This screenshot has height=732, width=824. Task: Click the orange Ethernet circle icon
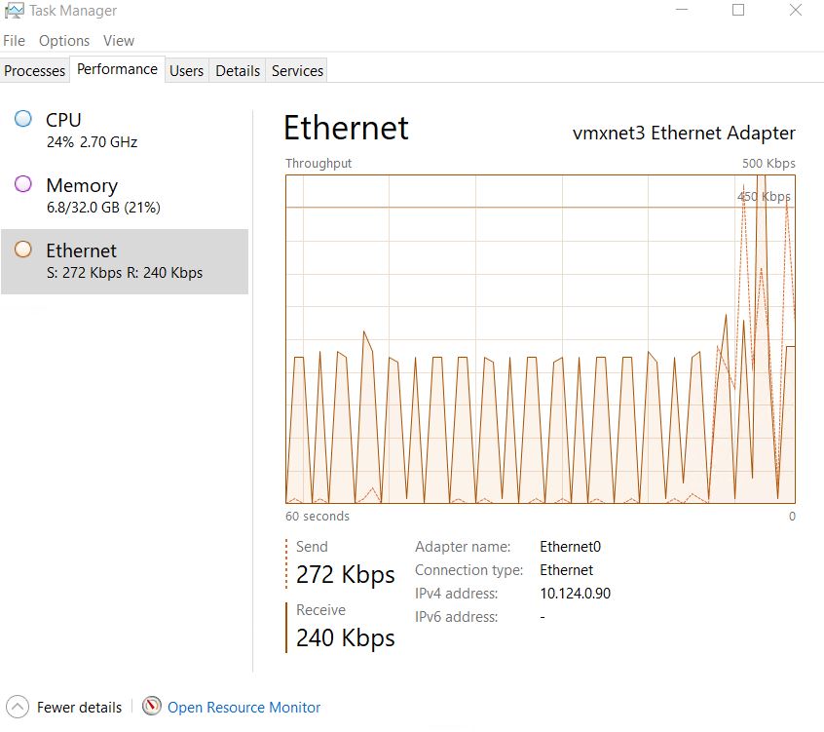[23, 250]
